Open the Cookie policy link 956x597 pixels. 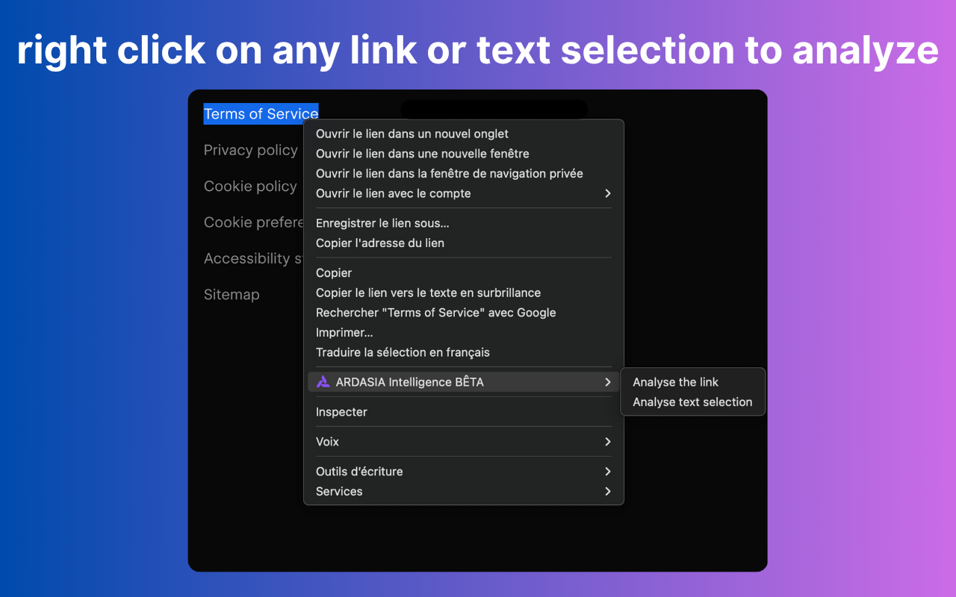pos(250,187)
